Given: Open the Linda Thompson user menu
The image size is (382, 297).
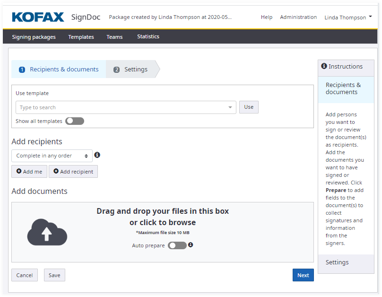Looking at the screenshot, I should tap(348, 17).
